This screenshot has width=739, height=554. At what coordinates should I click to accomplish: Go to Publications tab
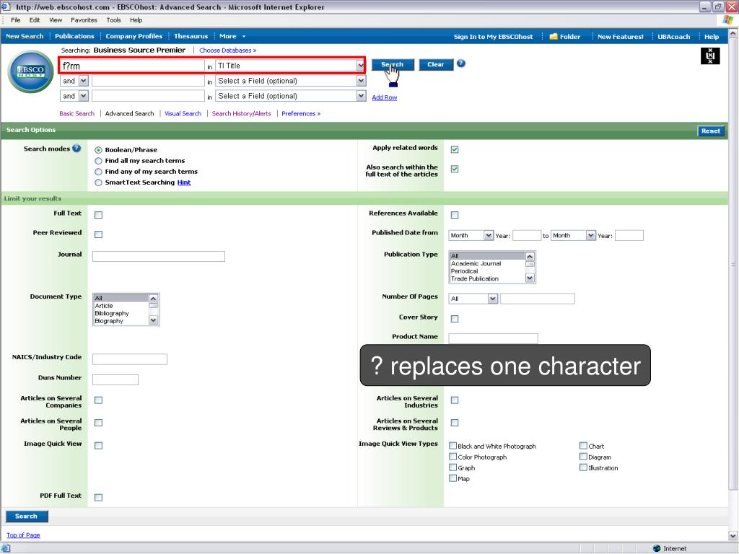[x=74, y=36]
